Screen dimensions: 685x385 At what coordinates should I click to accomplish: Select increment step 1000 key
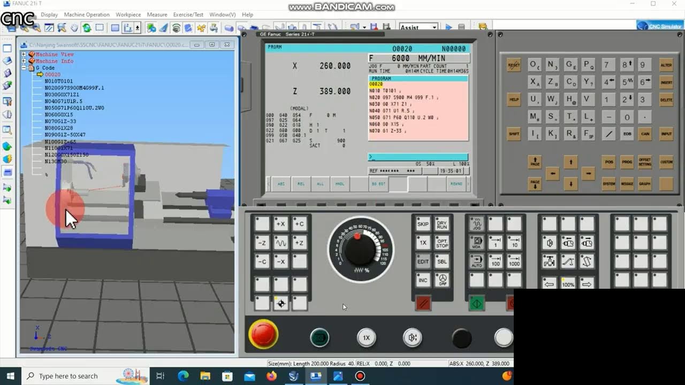pyautogui.click(x=514, y=261)
